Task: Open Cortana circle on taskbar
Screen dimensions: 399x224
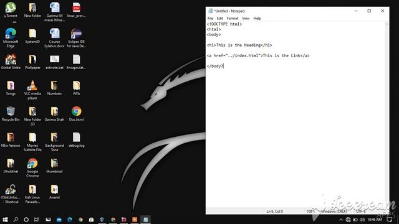Action: (26, 220)
